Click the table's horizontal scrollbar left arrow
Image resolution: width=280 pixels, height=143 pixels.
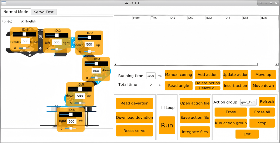point(116,64)
